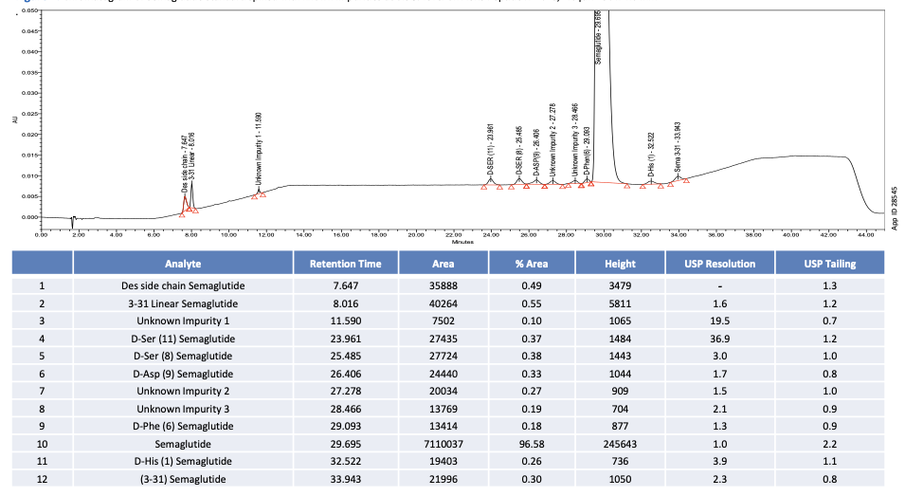This screenshot has width=905, height=496.
Task: Select the USP Tailing column header
Action: pos(829,264)
